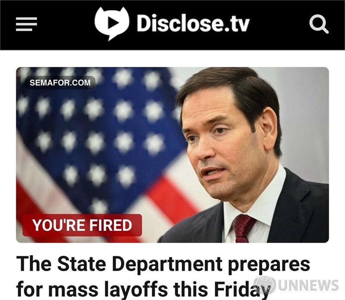Image resolution: width=345 pixels, height=300 pixels.
Task: Click the search magnifier icon
Action: [319, 24]
